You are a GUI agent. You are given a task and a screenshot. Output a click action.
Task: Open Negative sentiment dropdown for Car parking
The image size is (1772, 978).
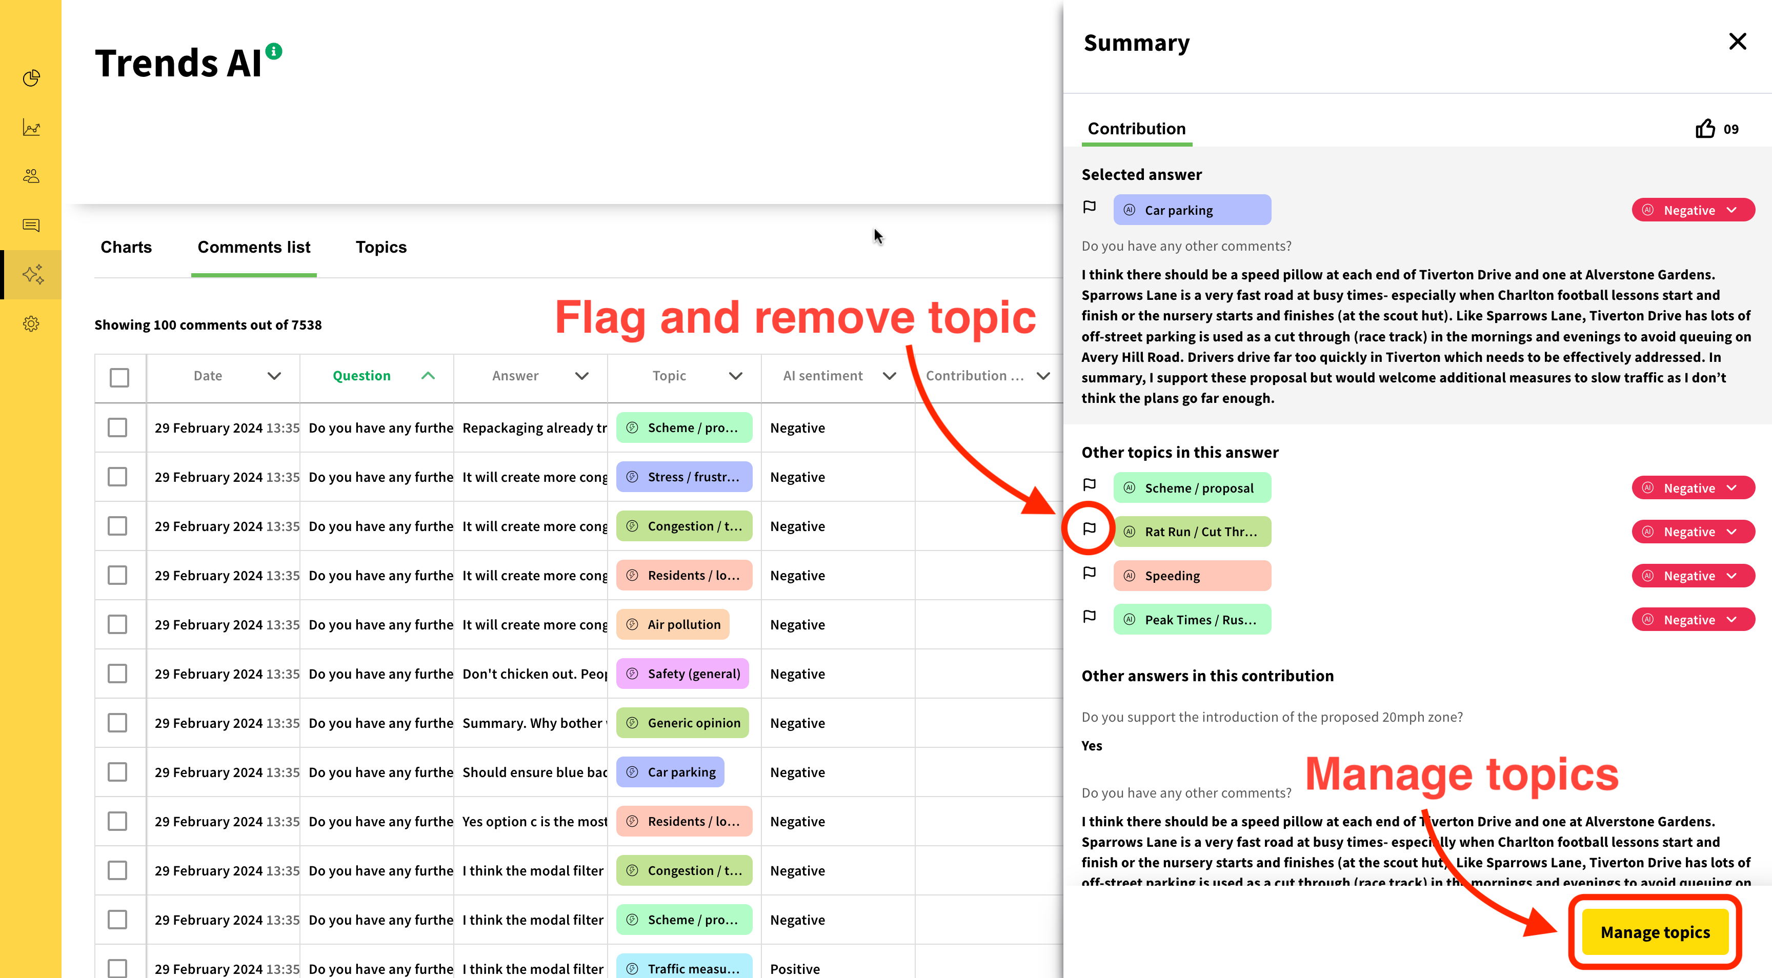tap(1693, 211)
